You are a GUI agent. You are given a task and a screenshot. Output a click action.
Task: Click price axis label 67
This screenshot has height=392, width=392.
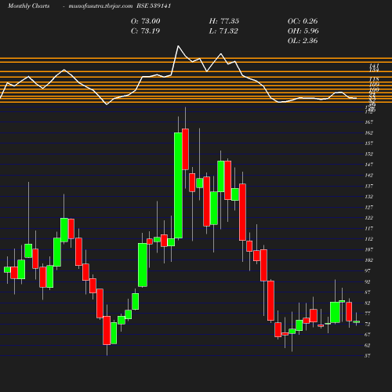(368, 334)
